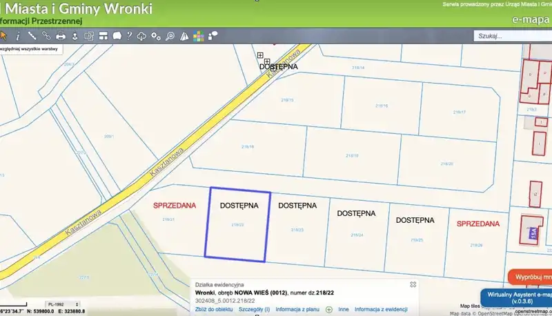Viewport: 552px width, 316px height.
Task: Open the cloud download tool
Action: click(142, 36)
